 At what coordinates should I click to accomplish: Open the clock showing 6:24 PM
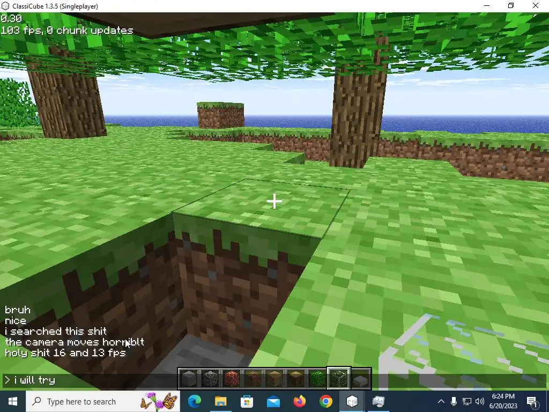pos(503,401)
